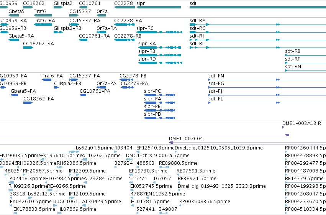
Task: Select the DME1-007C04 feature
Action: pyautogui.click(x=247, y=143)
